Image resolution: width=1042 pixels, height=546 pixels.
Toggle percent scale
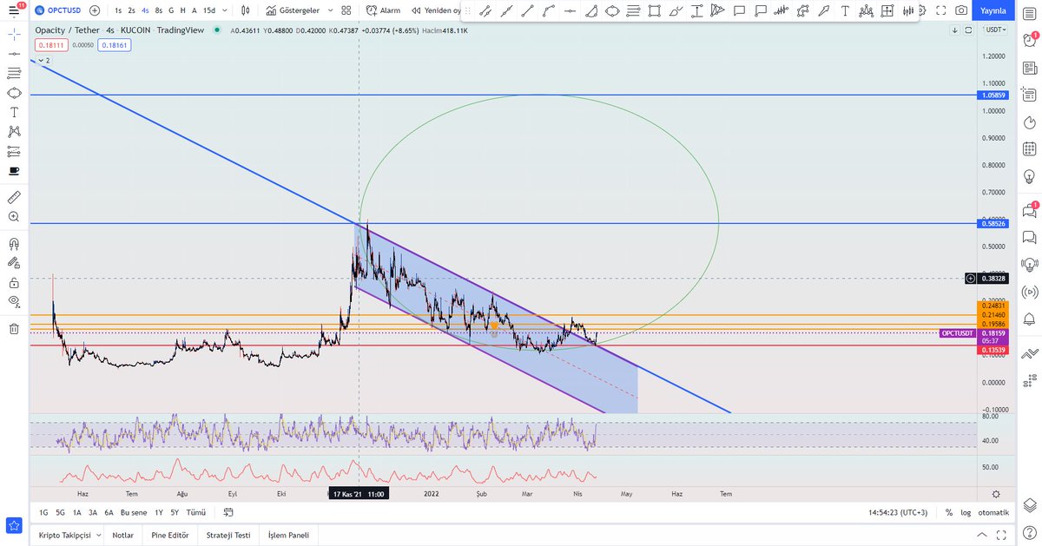coord(949,513)
